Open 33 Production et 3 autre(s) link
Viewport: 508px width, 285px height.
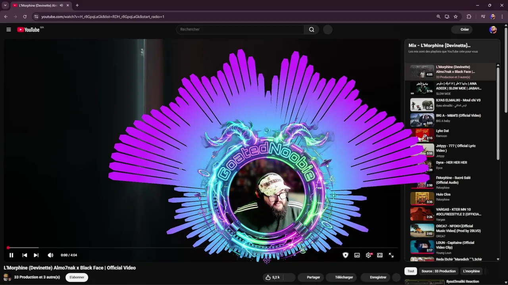tap(37, 277)
